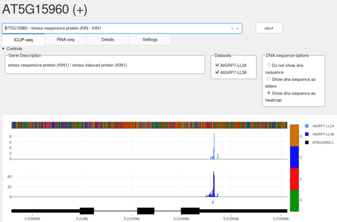Open the Settings tab

point(150,40)
